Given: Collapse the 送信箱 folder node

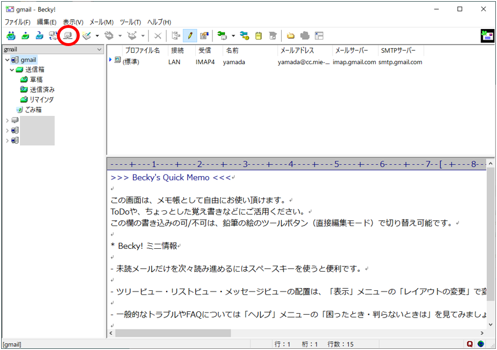Looking at the screenshot, I should [x=12, y=70].
